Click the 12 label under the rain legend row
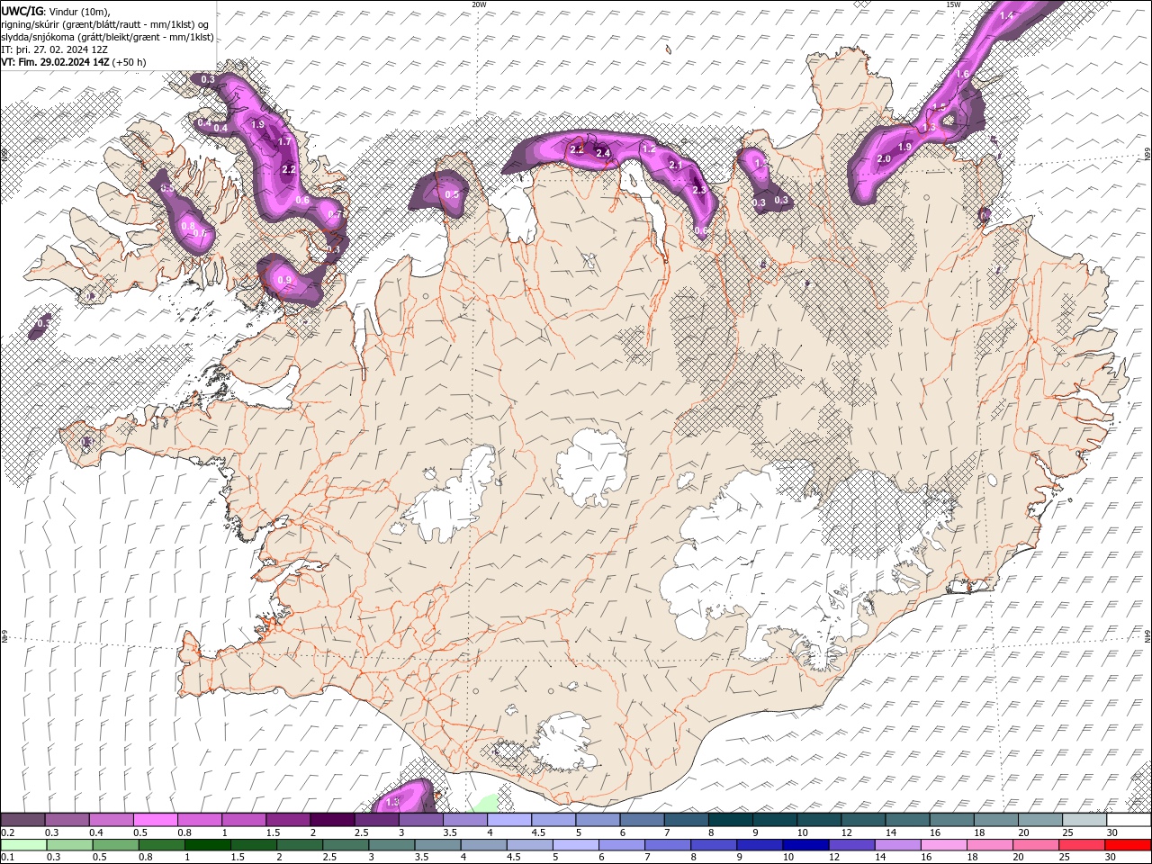Image resolution: width=1152 pixels, height=864 pixels. (x=833, y=858)
